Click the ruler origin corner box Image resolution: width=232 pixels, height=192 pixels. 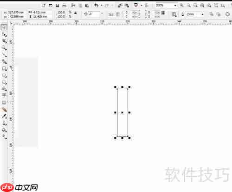pos(11,23)
